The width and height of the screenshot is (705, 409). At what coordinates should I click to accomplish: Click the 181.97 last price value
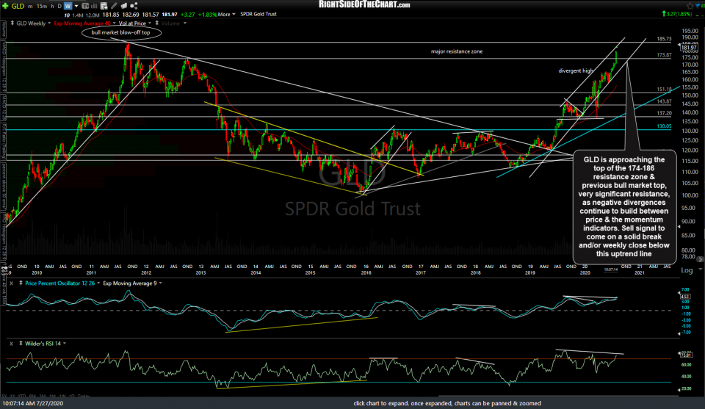(170, 15)
